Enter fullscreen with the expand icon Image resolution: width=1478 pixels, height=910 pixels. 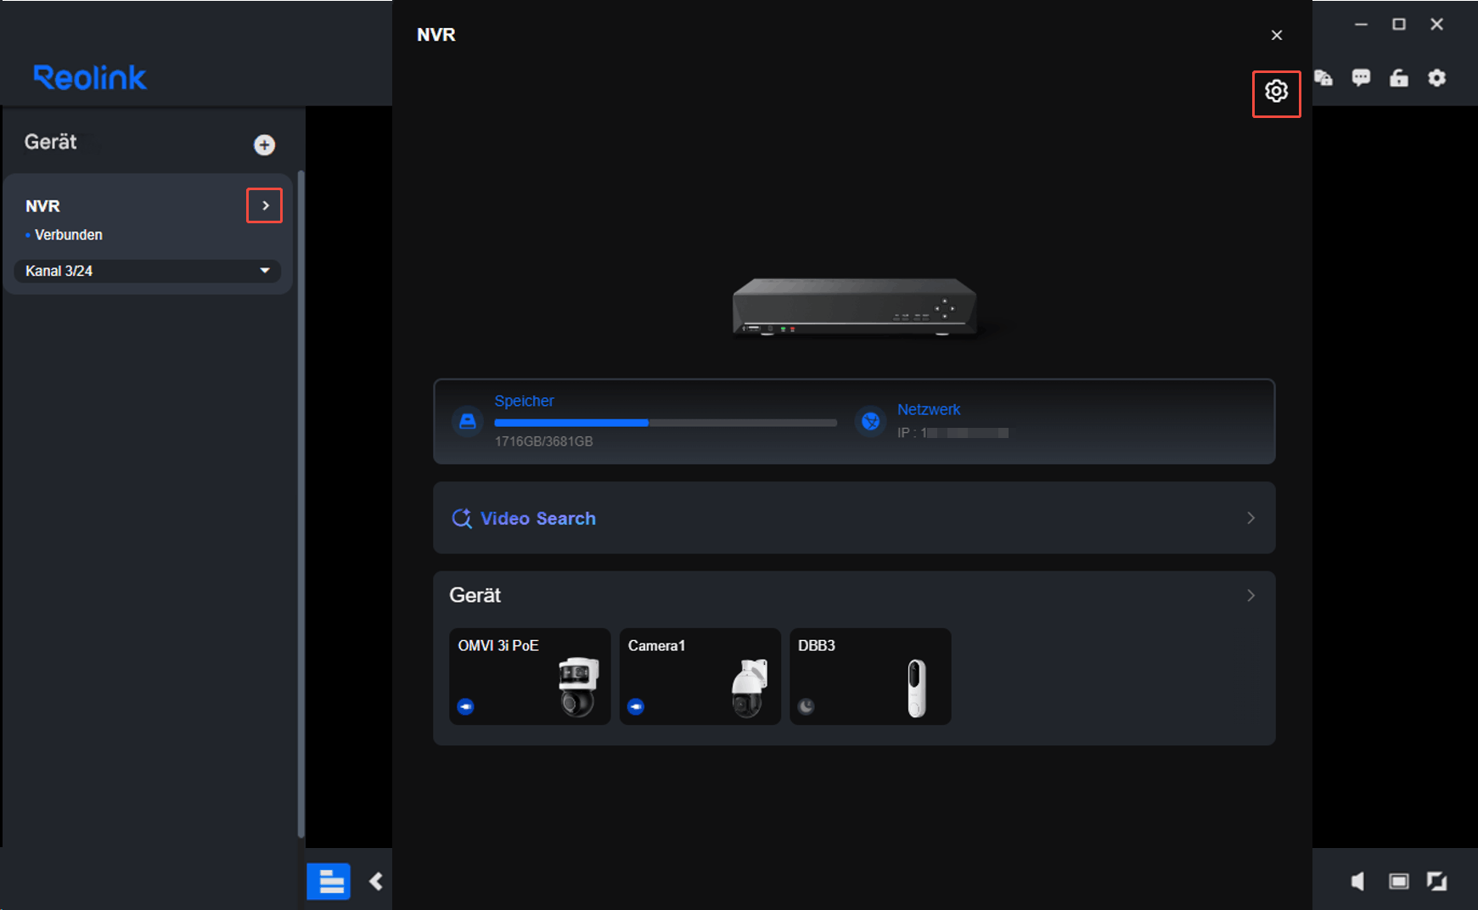click(1436, 881)
